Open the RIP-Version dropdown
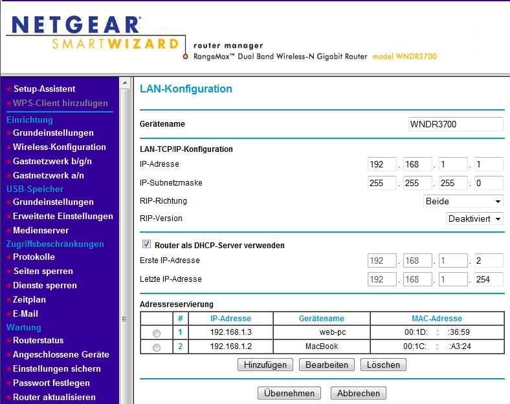The width and height of the screenshot is (510, 404). (x=474, y=218)
